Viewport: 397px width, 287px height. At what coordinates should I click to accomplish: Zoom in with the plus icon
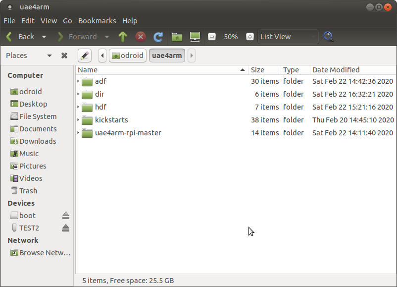click(x=250, y=37)
